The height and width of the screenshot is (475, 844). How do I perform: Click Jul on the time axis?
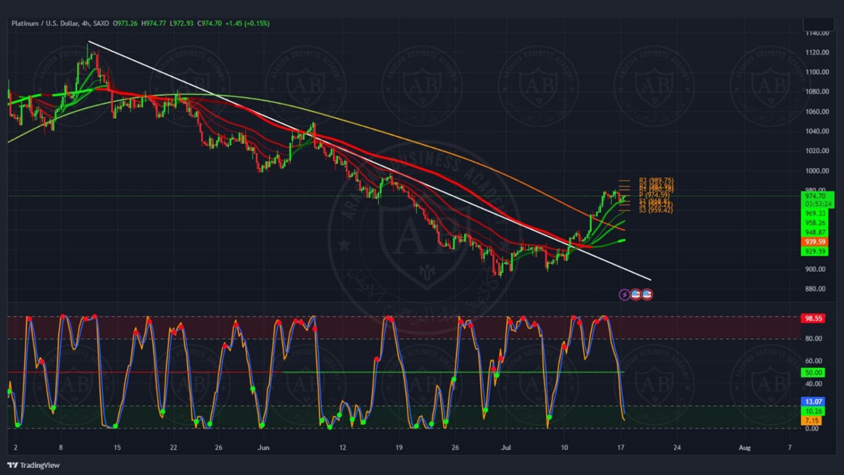[x=506, y=447]
